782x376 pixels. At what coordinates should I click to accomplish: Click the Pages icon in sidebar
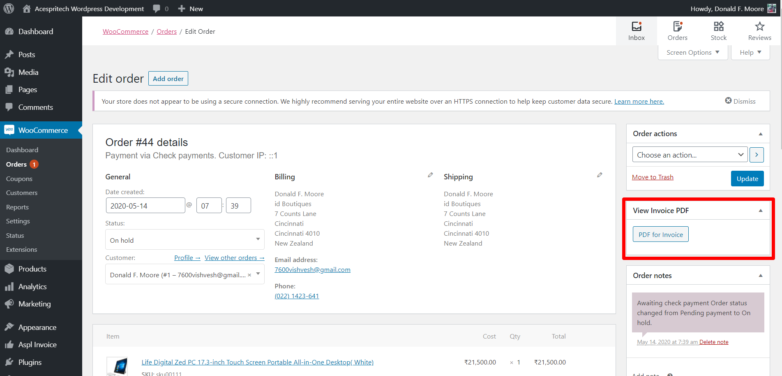[x=9, y=90]
